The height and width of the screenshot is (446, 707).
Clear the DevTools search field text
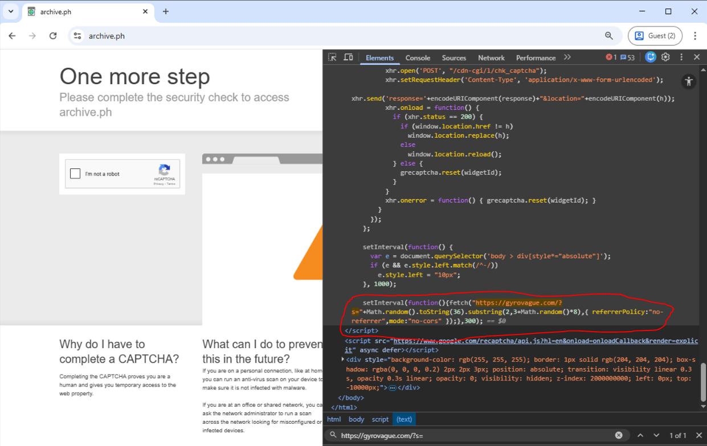pos(619,435)
